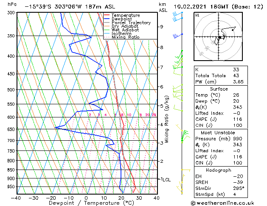Screen dimensions: 267x206
Task: Select the Dry Adiabat legend entry
Action: pyautogui.click(x=125, y=26)
